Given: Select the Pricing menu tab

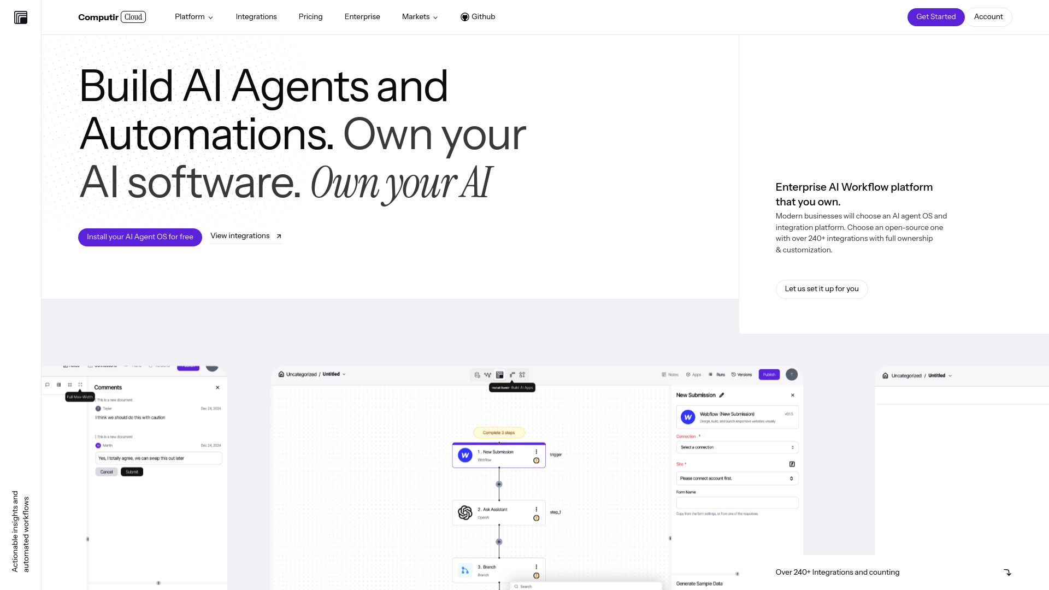Looking at the screenshot, I should pyautogui.click(x=310, y=16).
